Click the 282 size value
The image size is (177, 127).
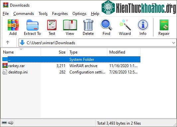coord(62,72)
